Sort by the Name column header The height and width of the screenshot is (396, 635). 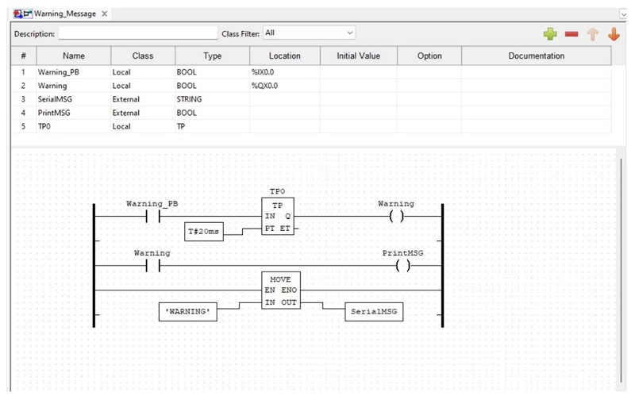pos(74,56)
